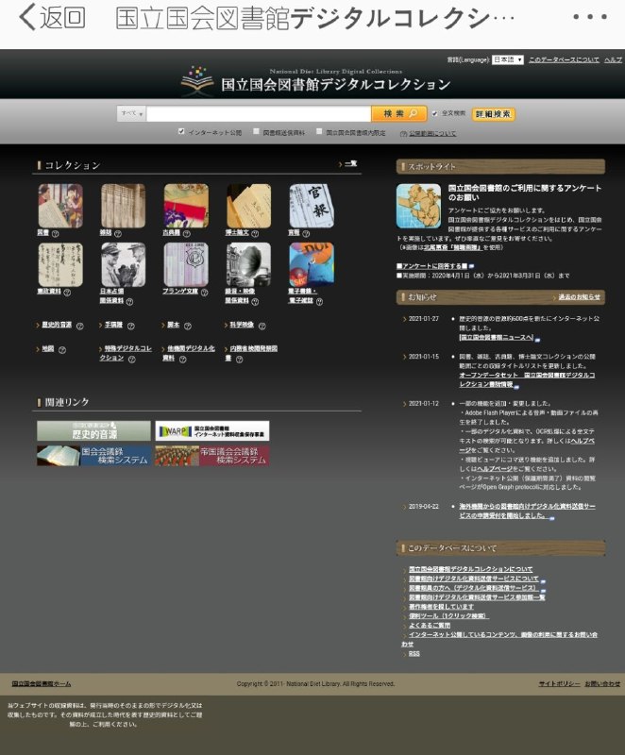Open the 特殊デジタルコレクション link

click(x=126, y=353)
